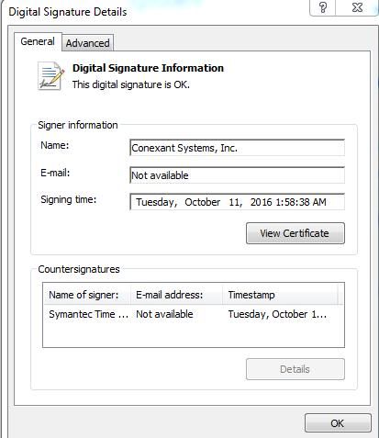Click the Digital Signature Information heading
This screenshot has width=379, height=438.
coord(148,68)
